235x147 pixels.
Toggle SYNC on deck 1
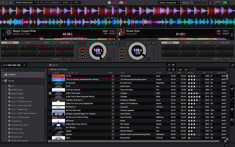[x=112, y=31]
